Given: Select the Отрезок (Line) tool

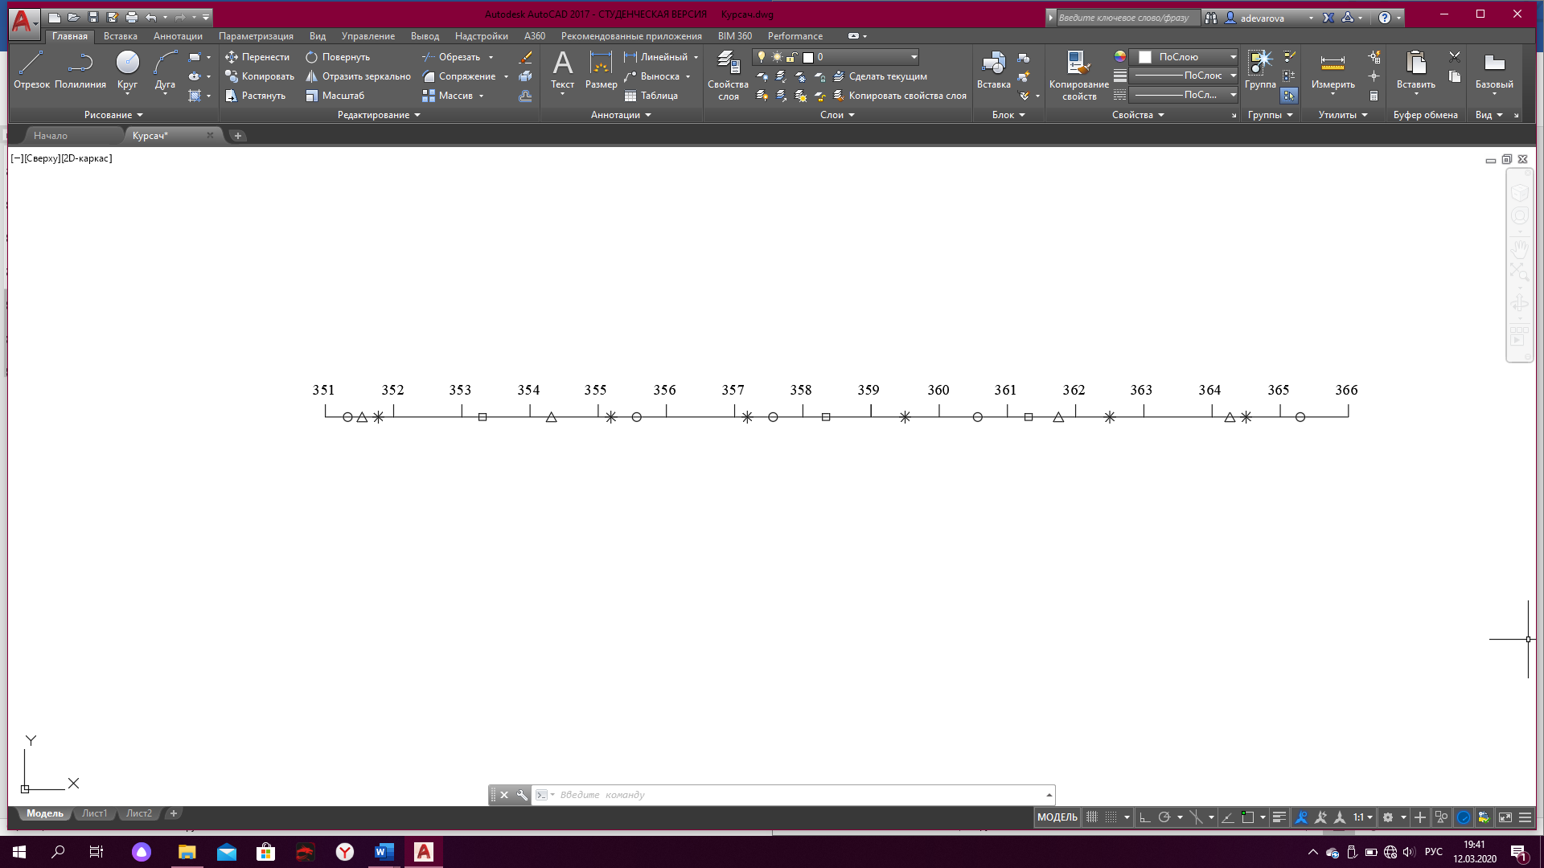Looking at the screenshot, I should click(31, 69).
